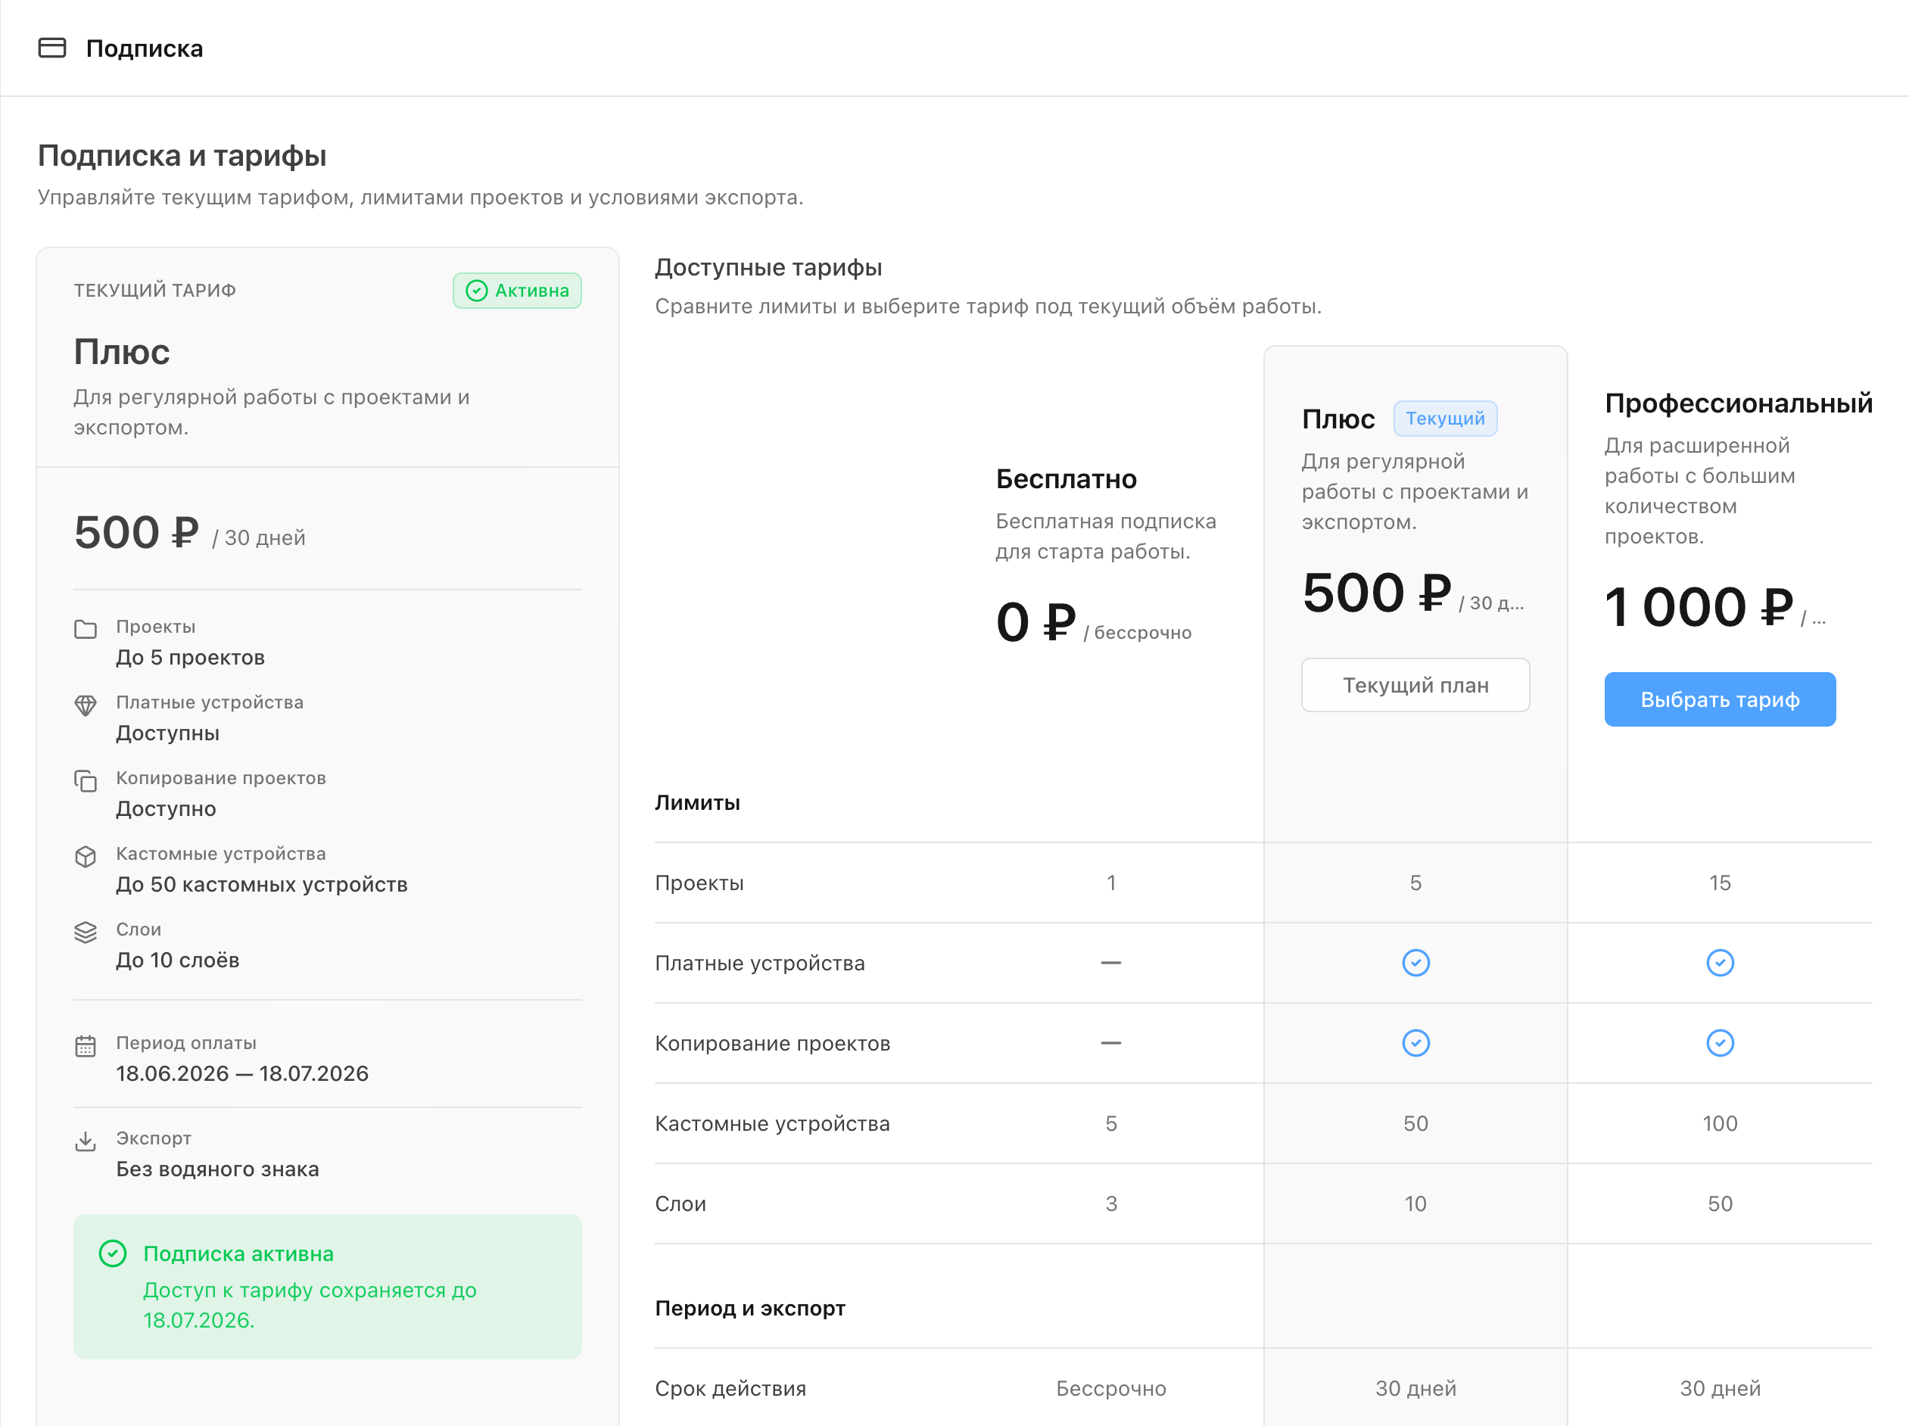1909x1426 pixels.
Task: Click value 15 in Проекты row
Action: click(x=1720, y=883)
